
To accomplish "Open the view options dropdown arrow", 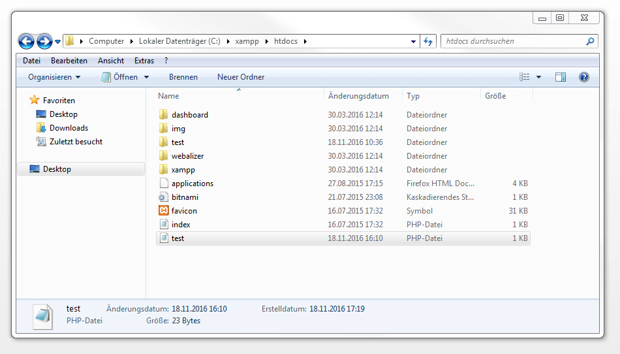I will (x=538, y=77).
